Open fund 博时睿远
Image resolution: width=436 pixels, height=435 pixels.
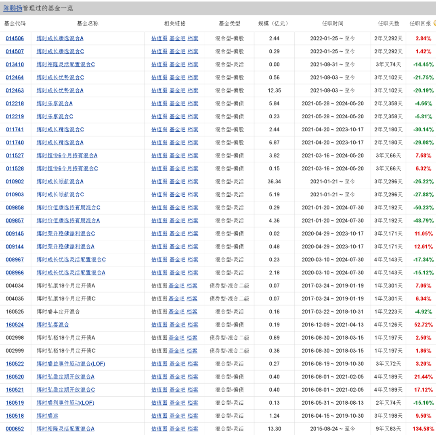pyautogui.click(x=48, y=416)
